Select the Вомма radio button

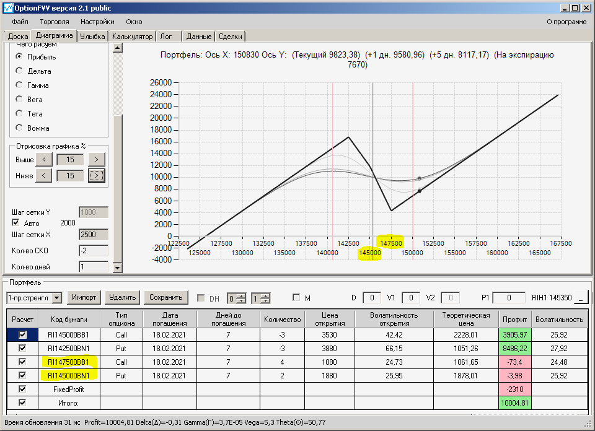pos(19,128)
